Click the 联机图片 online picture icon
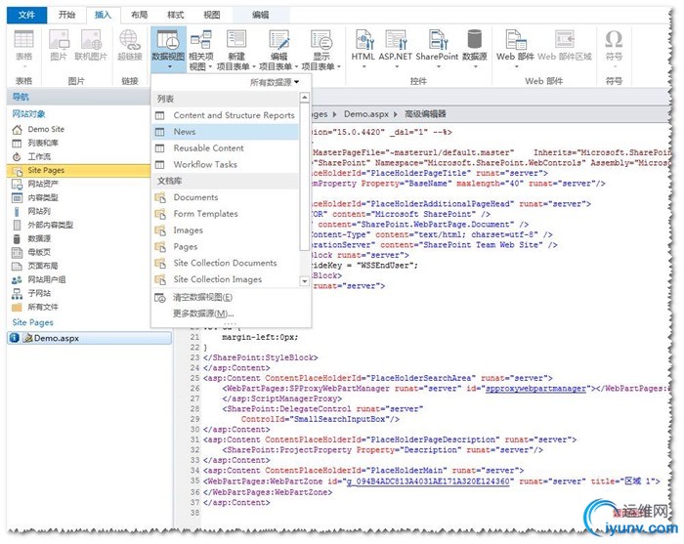 91,40
